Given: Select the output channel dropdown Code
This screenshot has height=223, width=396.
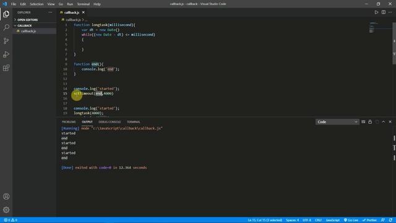Looking at the screenshot, I should [337, 122].
